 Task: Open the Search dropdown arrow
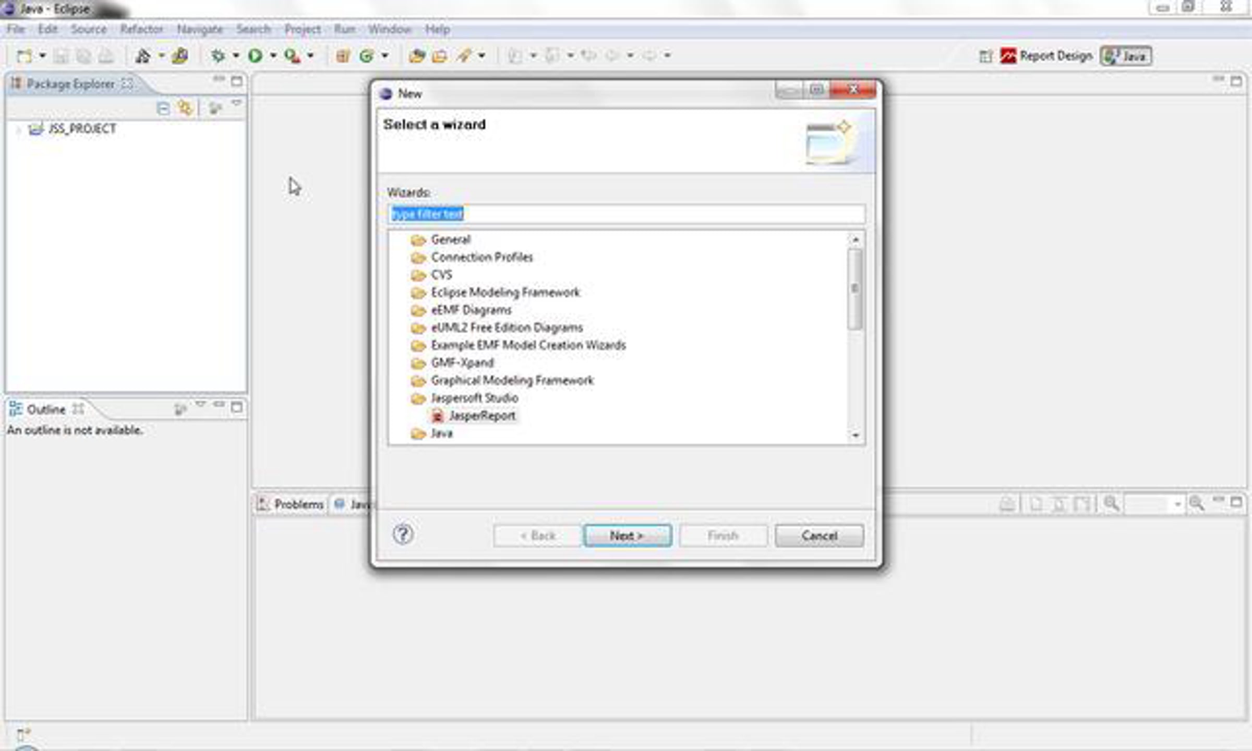[x=481, y=55]
